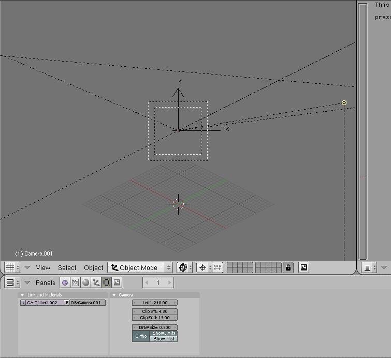Open the camera datablock browse dropdown
The width and height of the screenshot is (391, 358).
(x=23, y=303)
